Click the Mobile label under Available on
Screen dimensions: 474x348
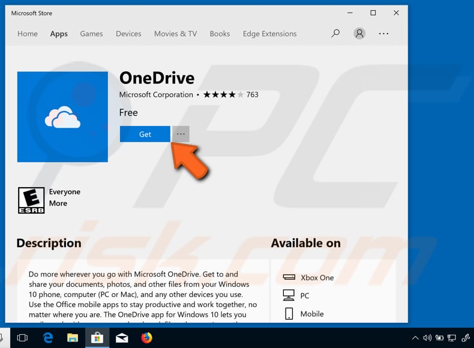[x=312, y=314]
